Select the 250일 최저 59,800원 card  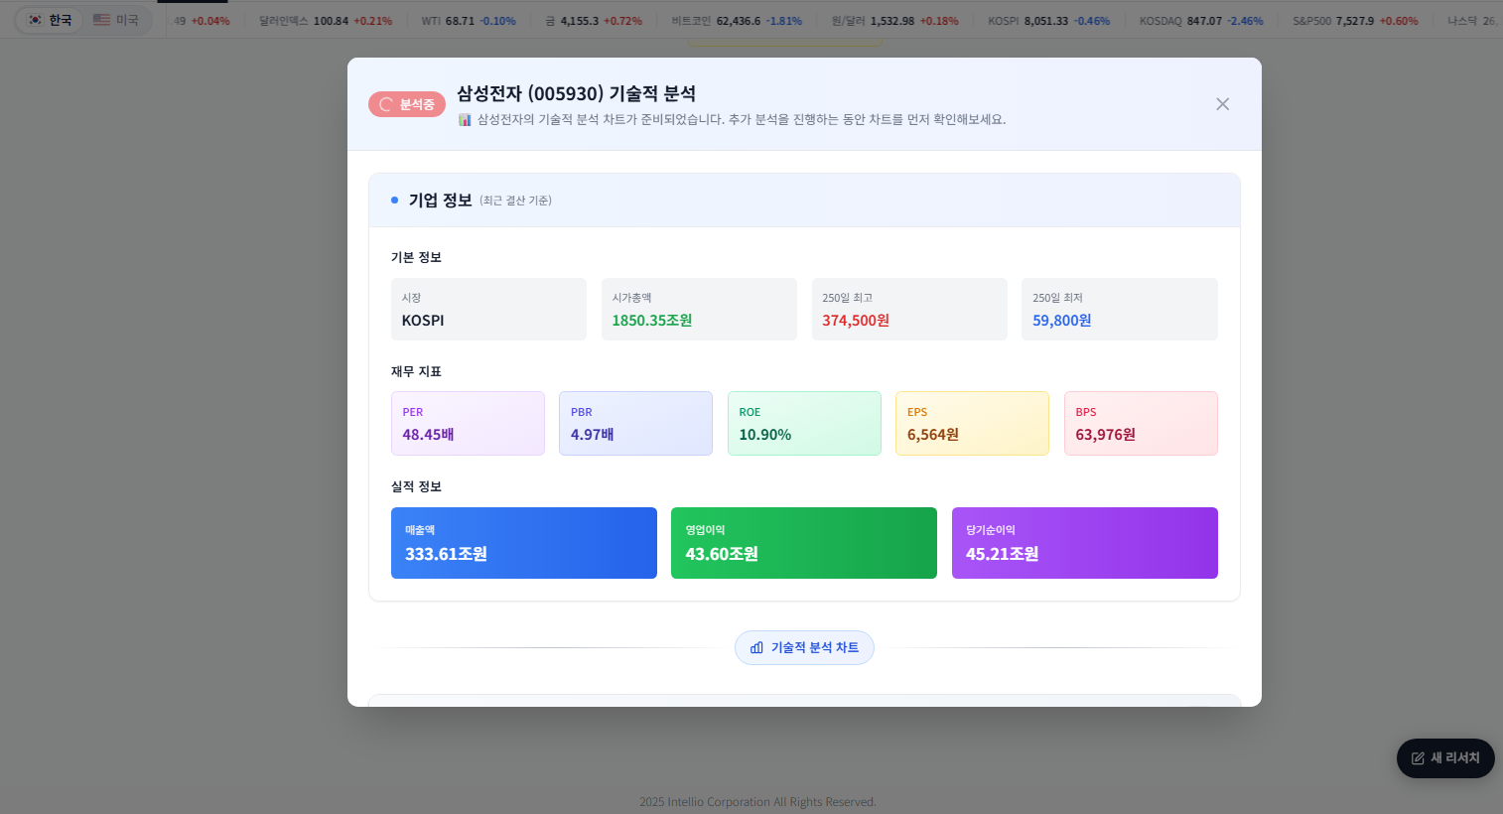click(1120, 309)
